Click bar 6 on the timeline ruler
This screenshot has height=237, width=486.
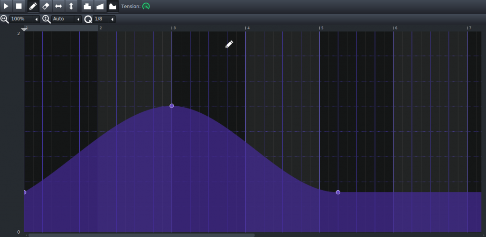(x=395, y=28)
